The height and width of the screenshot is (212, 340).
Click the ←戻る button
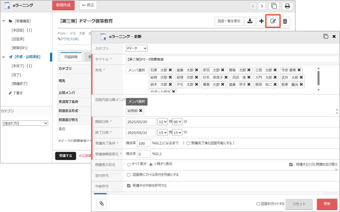[x=88, y=5]
